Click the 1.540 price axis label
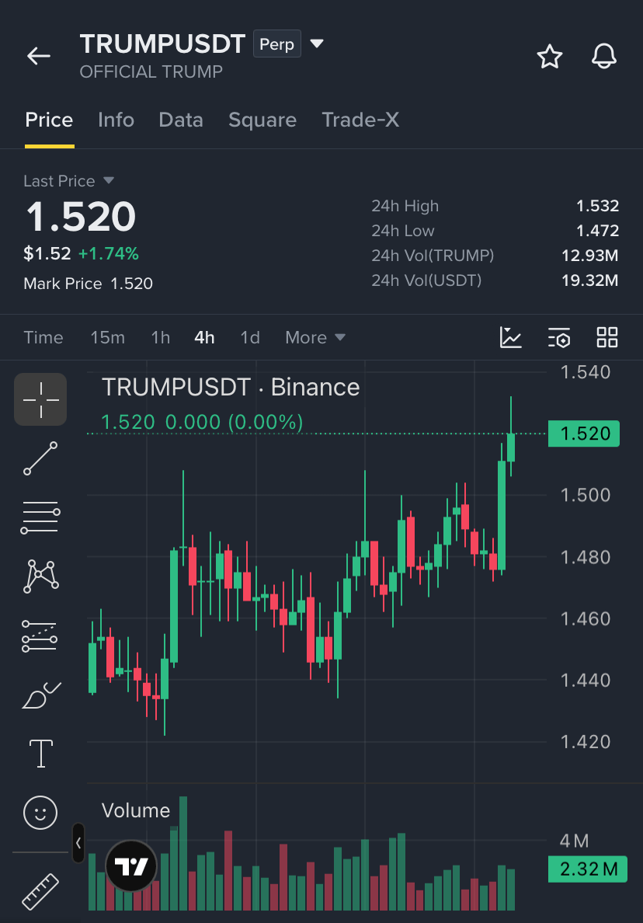 click(586, 372)
